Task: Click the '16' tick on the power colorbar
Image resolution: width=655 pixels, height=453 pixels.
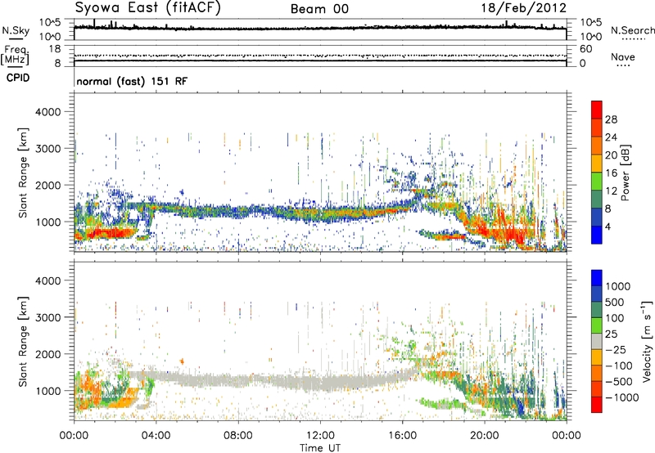Action: (x=611, y=173)
